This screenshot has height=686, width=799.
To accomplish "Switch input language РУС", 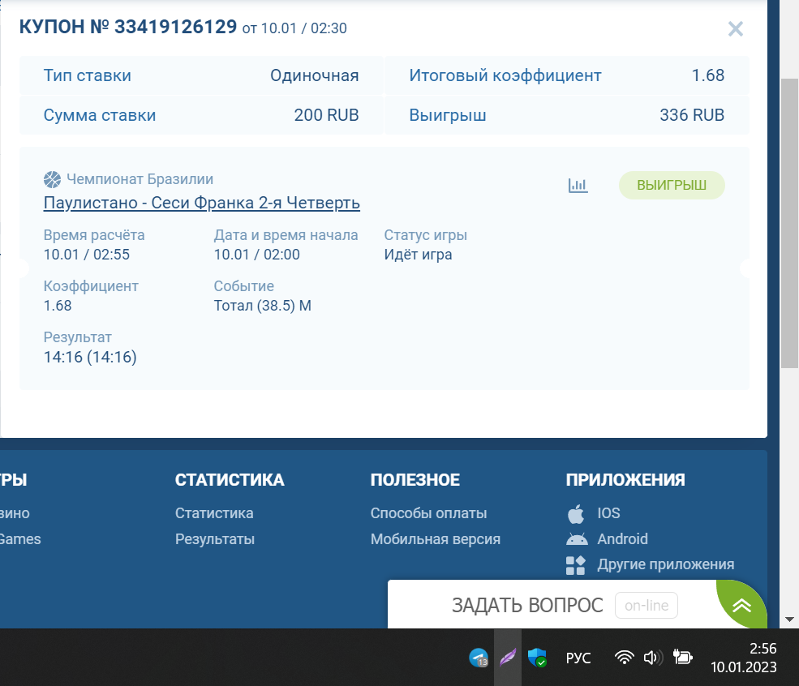I will coord(578,658).
